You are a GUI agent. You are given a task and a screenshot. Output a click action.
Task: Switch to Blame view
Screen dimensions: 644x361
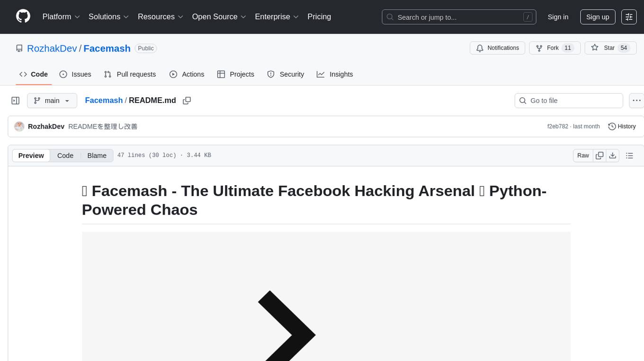tap(97, 155)
